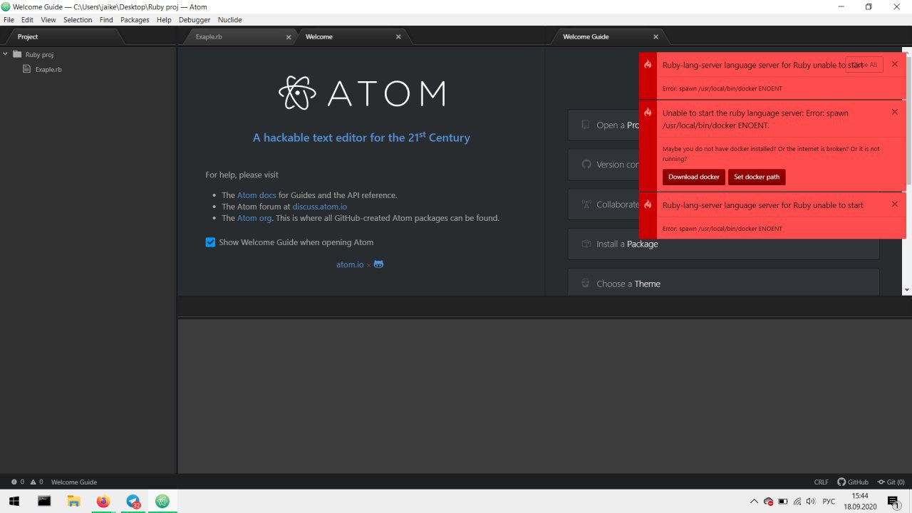Image resolution: width=912 pixels, height=513 pixels.
Task: Open the Windows notification center
Action: (894, 502)
